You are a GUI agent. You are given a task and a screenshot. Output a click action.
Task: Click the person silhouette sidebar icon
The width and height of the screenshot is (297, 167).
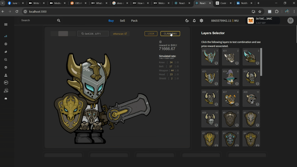click(x=6, y=75)
